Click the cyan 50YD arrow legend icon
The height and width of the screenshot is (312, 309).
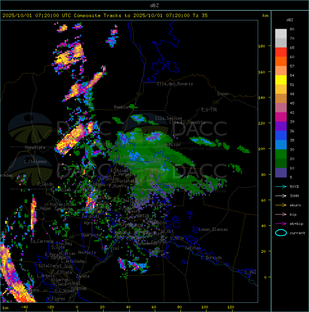click(281, 186)
